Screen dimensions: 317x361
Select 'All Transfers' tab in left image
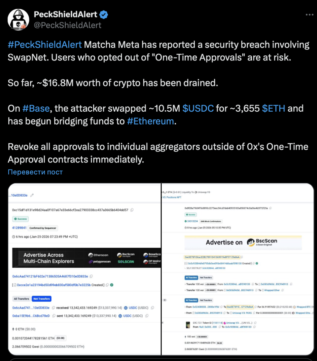pyautogui.click(x=21, y=299)
